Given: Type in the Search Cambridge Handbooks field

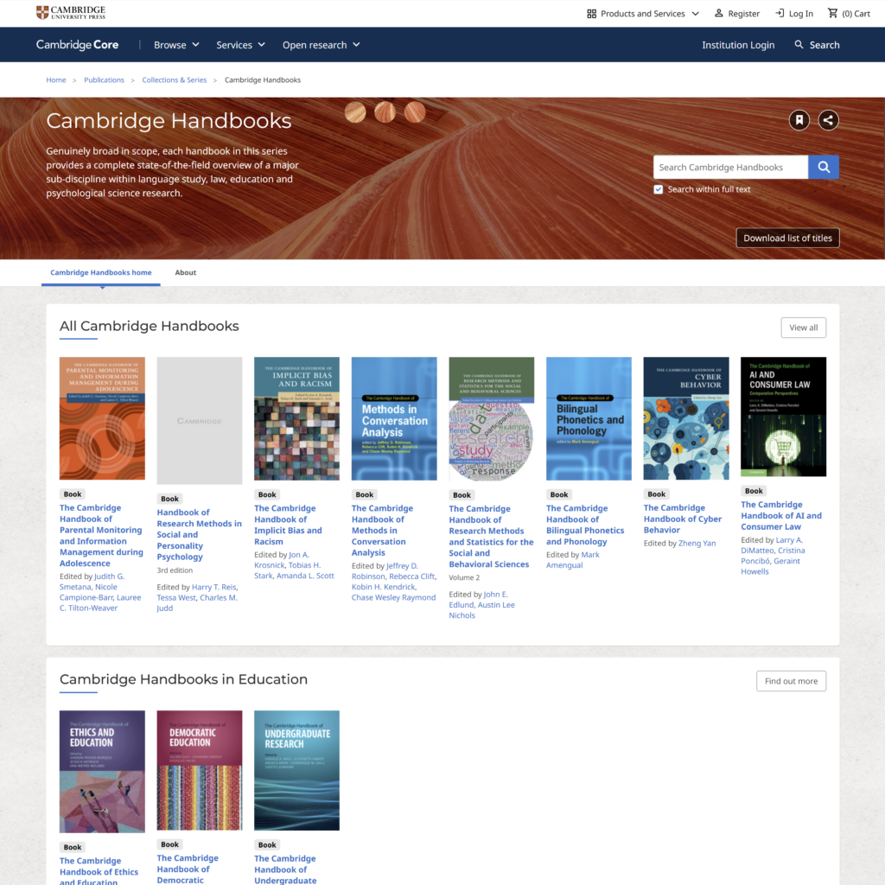Looking at the screenshot, I should (730, 167).
